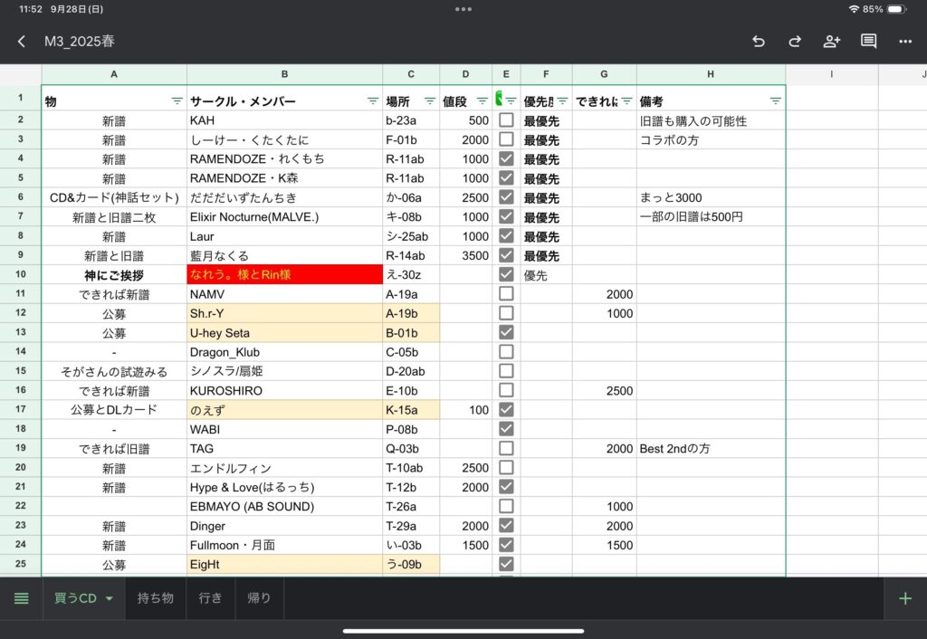Undo the last edit

tap(759, 42)
